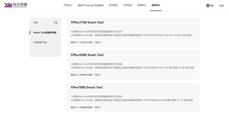Click firmware ZTA10666 upgrade note line
Image resolution: width=229 pixels, height=114 pixels.
click(x=96, y=64)
